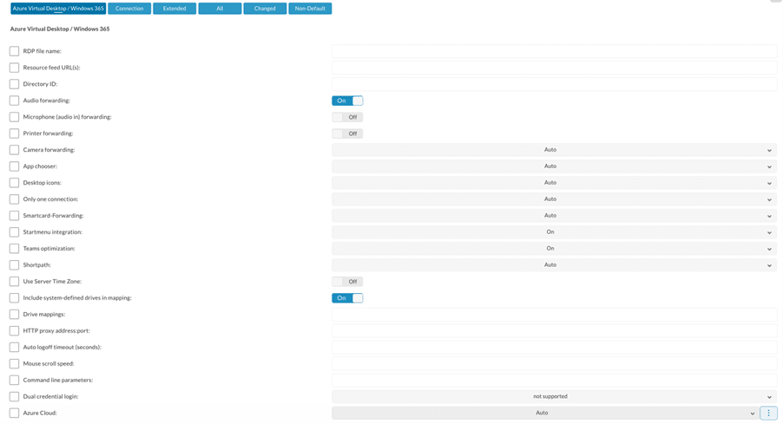Expand the Shortpath dropdown

[555, 265]
